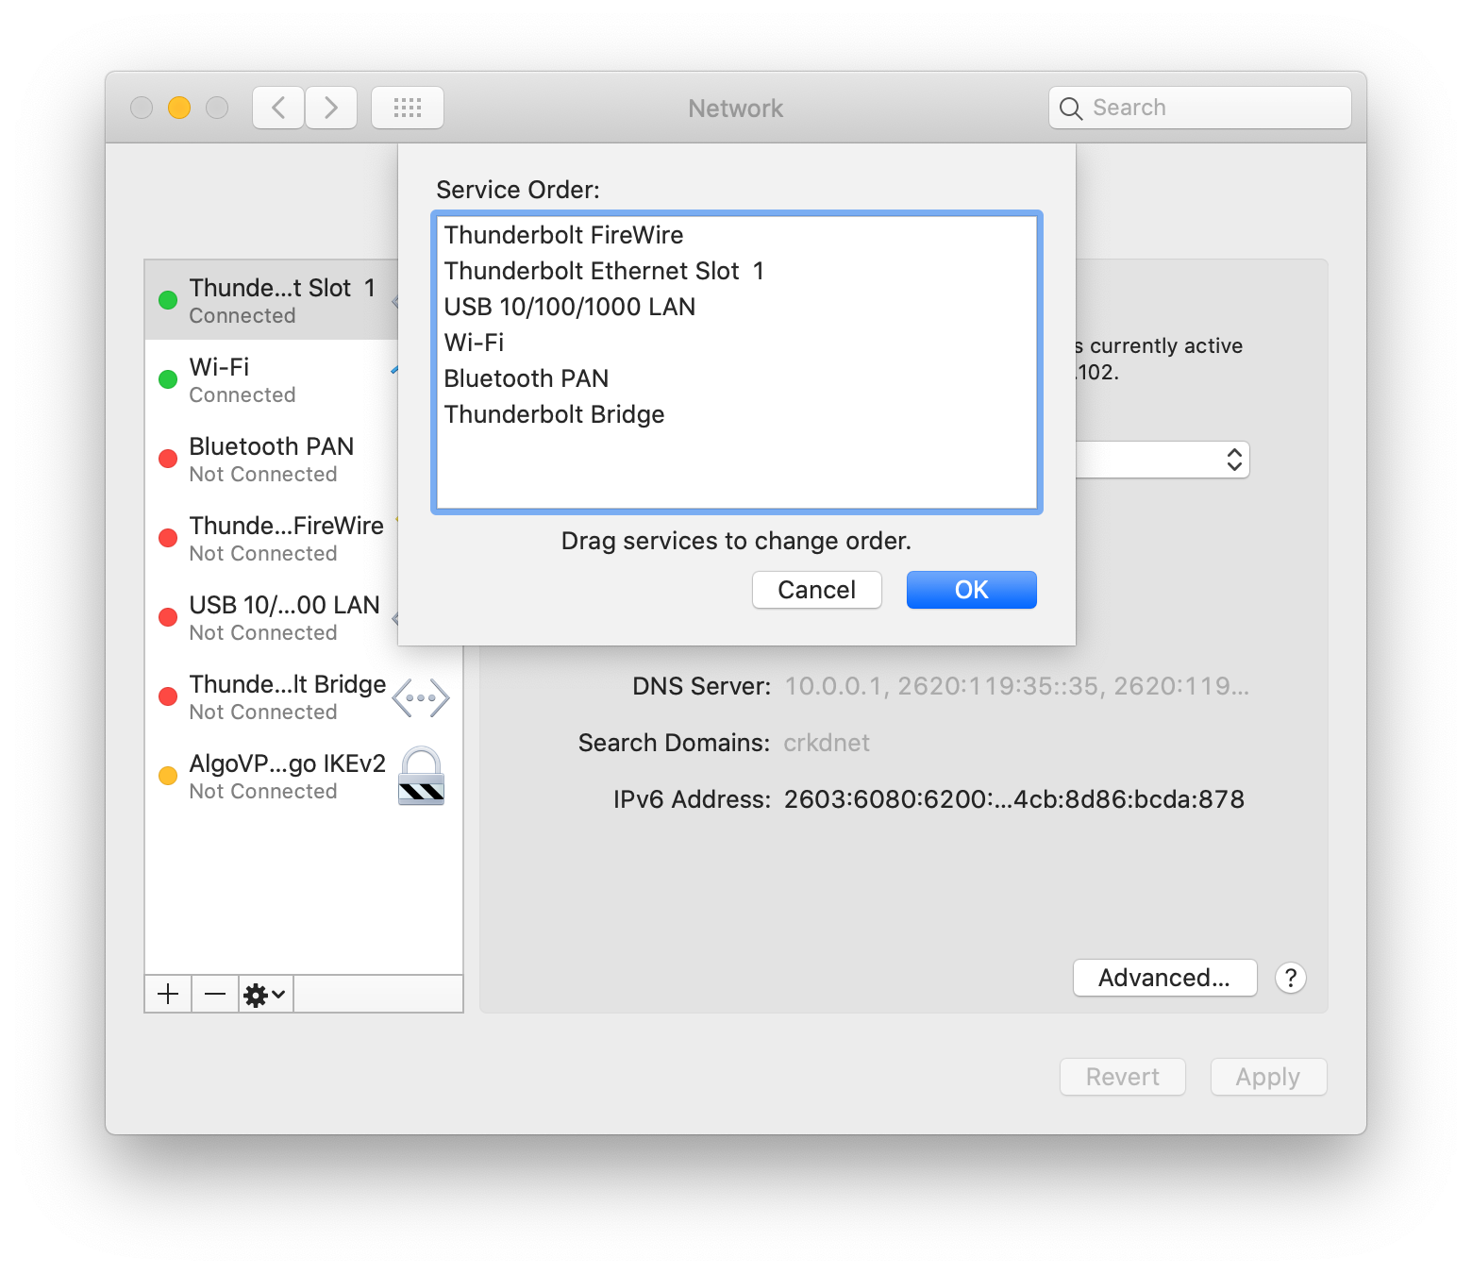The width and height of the screenshot is (1472, 1274).
Task: Select Thunderbolt Bridge in service order list
Action: tap(736, 414)
